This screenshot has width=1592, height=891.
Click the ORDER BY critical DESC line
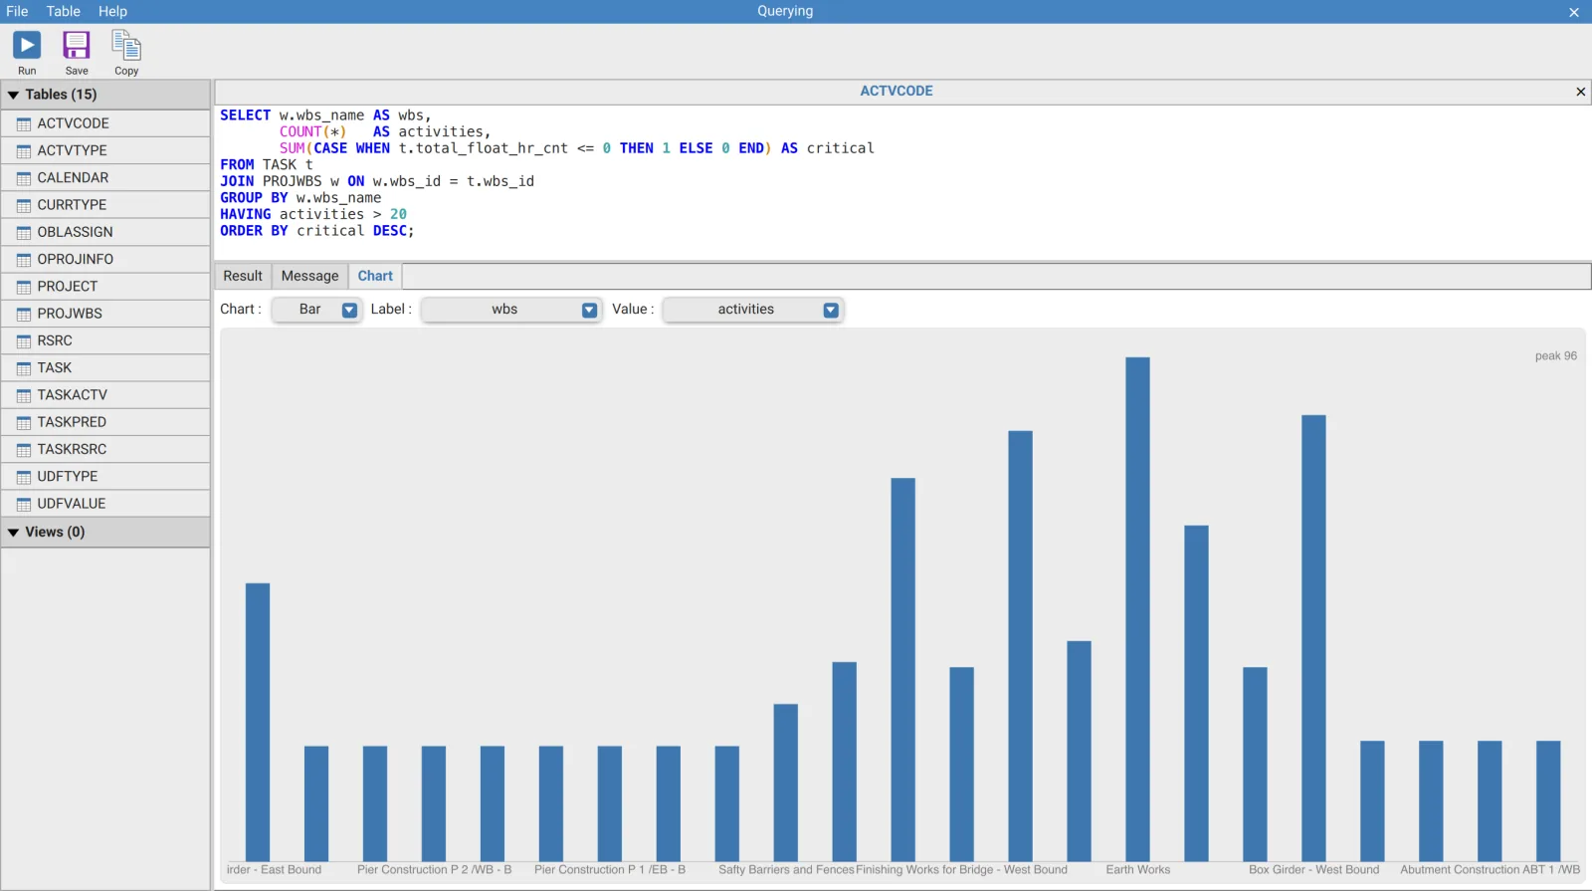click(317, 231)
